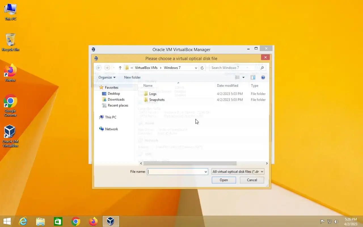
Task: Expand the File name dropdown
Action: click(x=206, y=172)
